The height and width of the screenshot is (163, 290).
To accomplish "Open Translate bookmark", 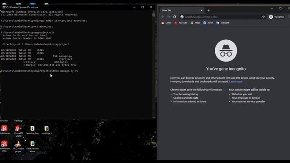I will click(x=222, y=23).
